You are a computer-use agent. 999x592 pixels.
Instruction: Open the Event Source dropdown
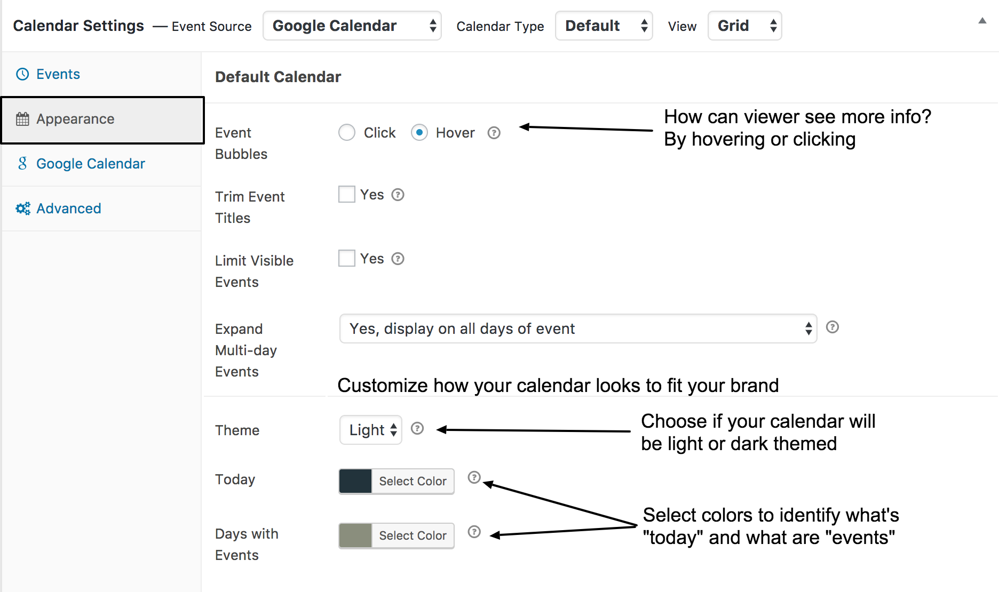tap(352, 26)
